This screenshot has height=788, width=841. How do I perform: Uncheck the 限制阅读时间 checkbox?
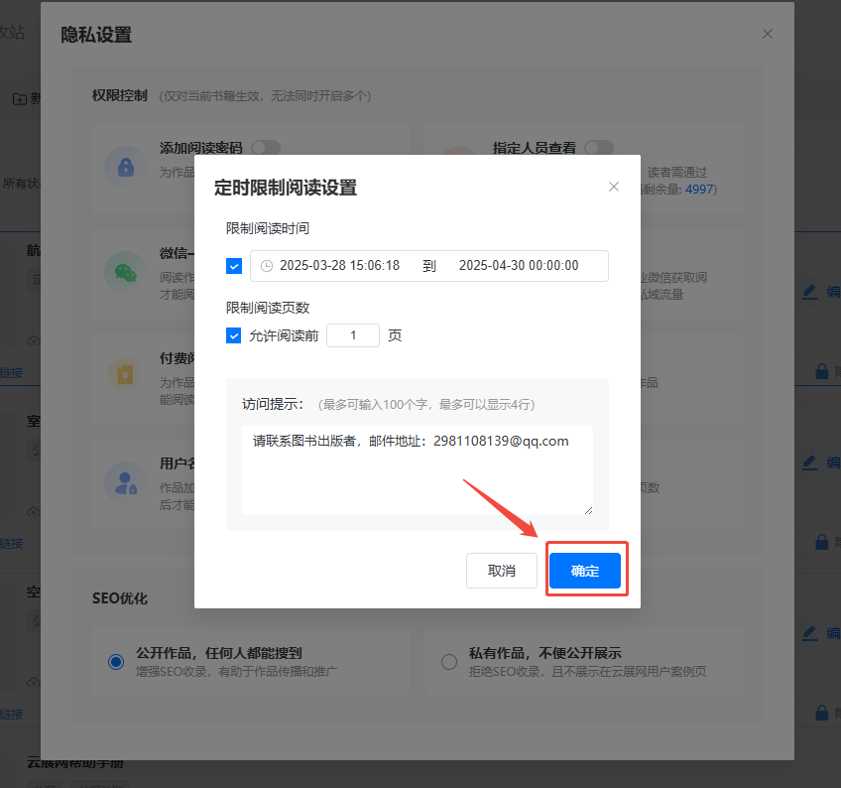click(x=234, y=266)
